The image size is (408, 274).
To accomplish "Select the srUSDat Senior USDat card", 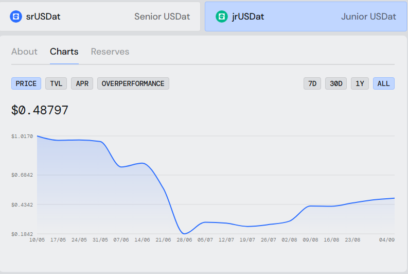I will pos(100,16).
